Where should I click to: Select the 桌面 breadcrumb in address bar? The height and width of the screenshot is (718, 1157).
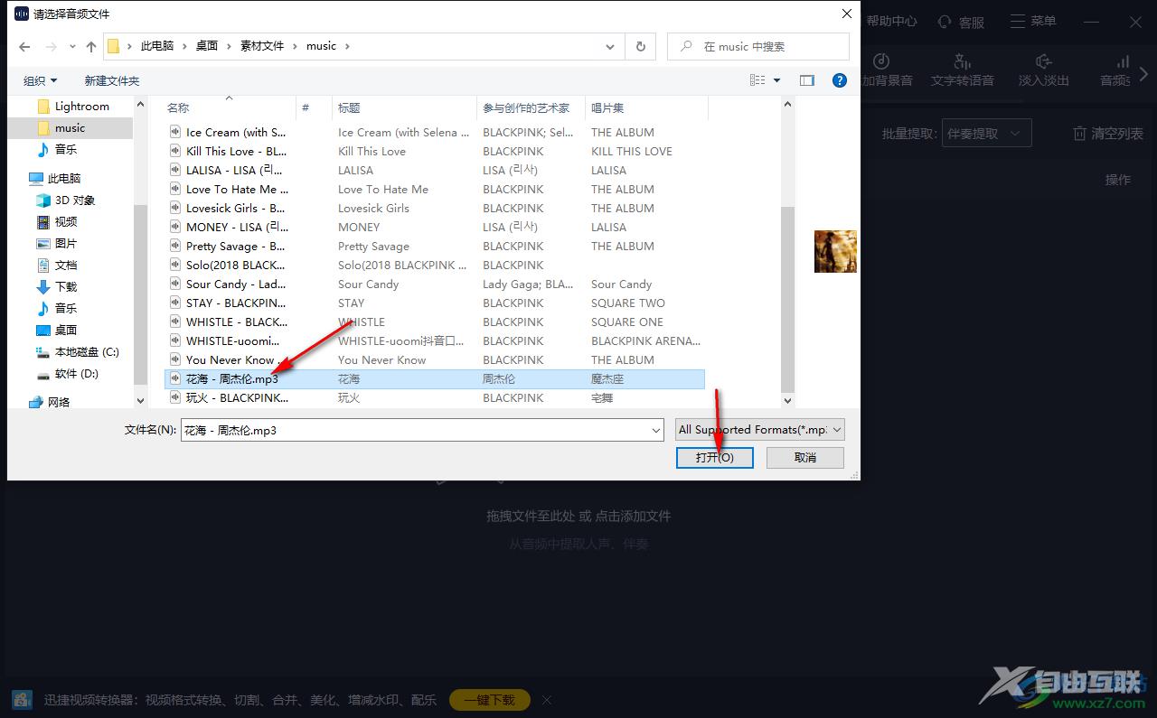point(207,46)
